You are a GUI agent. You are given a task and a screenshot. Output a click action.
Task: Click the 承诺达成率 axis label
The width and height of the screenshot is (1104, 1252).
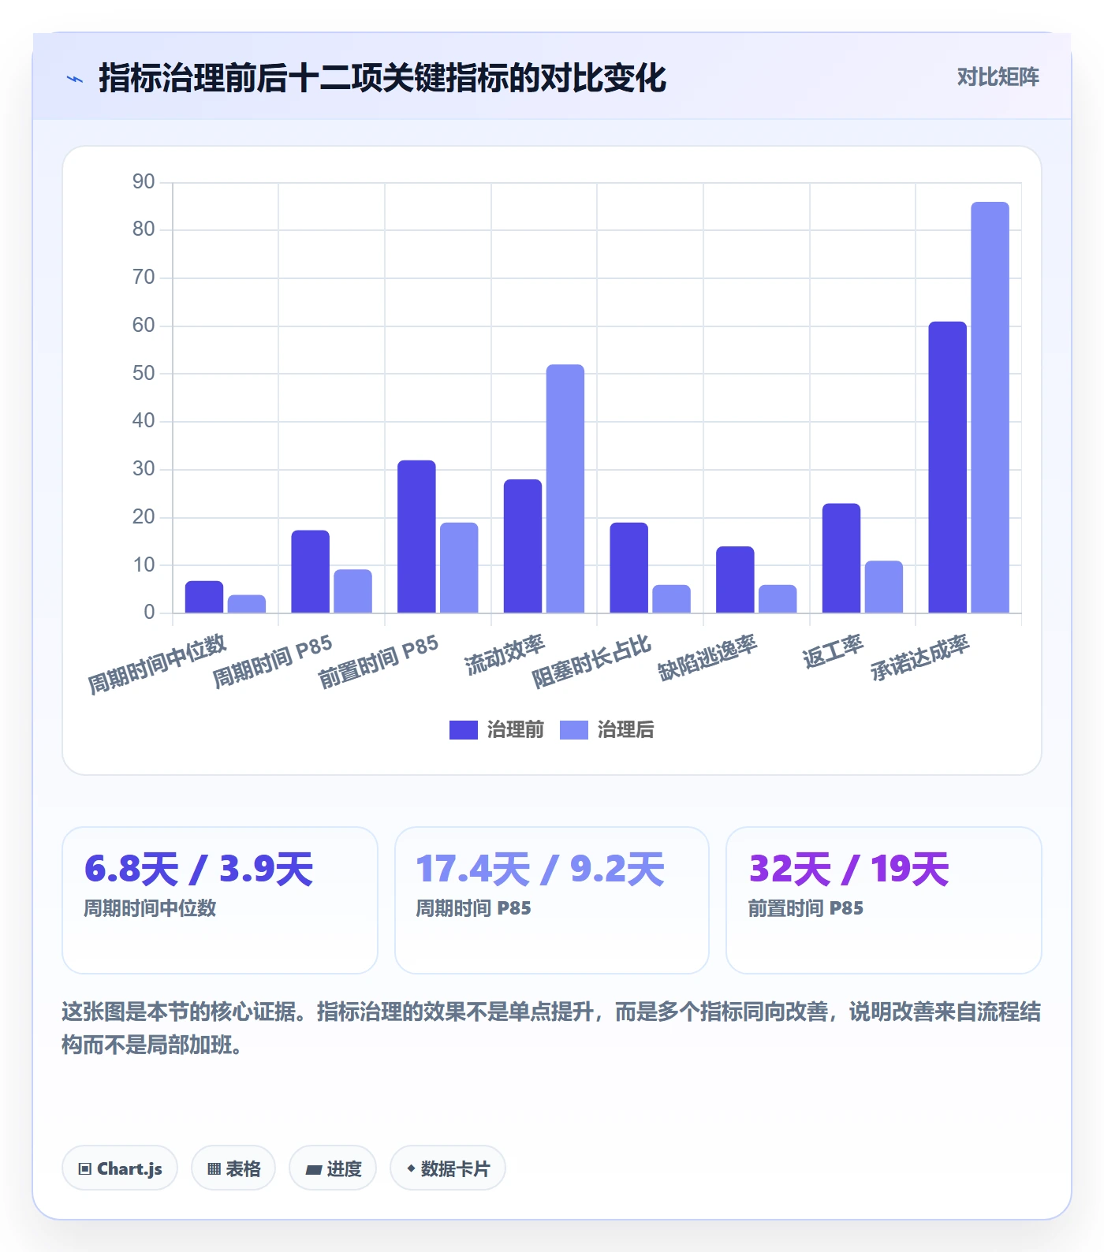tap(919, 658)
